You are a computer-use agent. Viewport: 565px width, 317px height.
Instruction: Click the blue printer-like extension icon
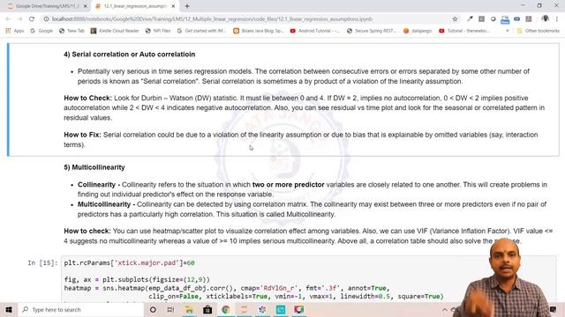tap(505, 19)
